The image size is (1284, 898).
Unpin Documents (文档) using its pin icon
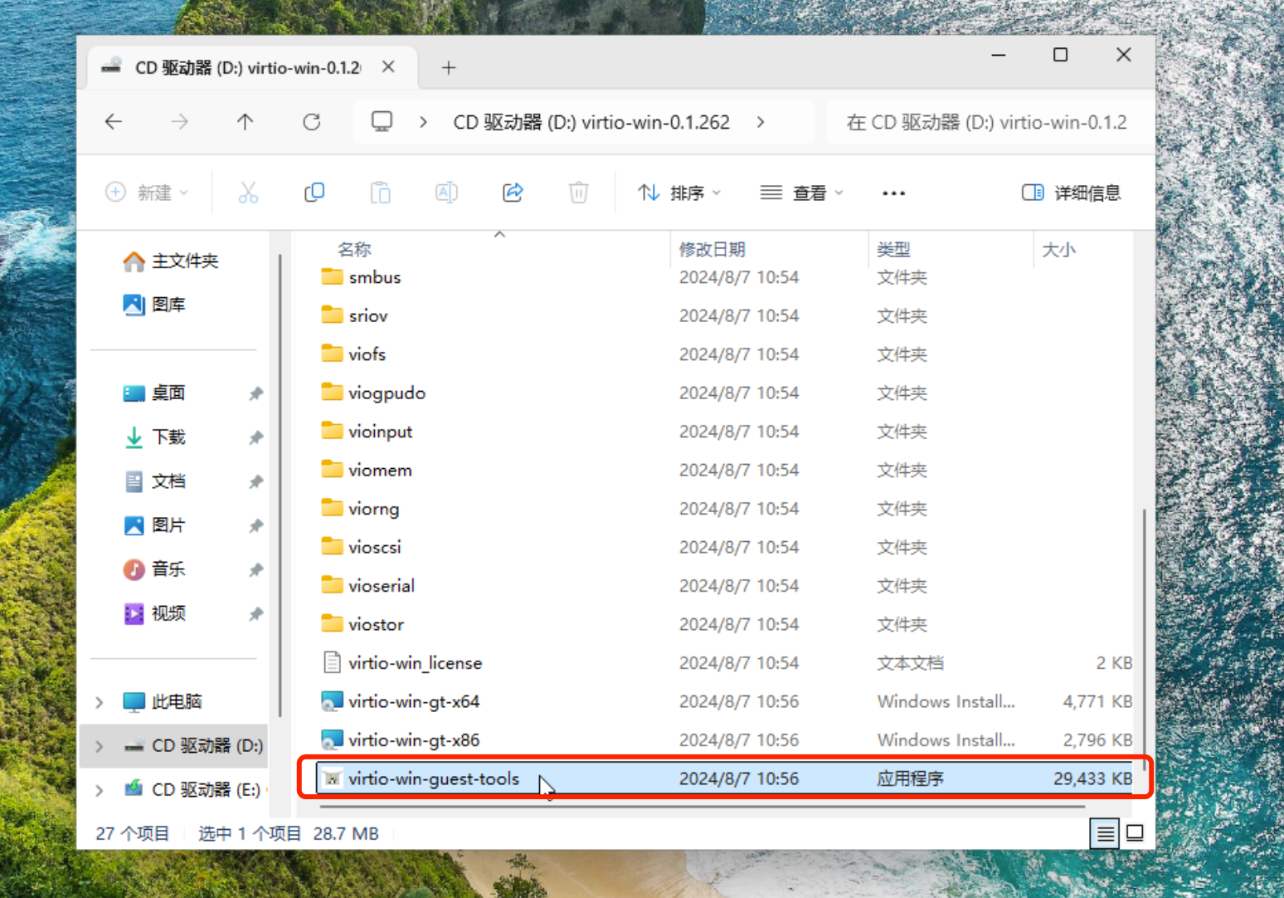coord(256,481)
